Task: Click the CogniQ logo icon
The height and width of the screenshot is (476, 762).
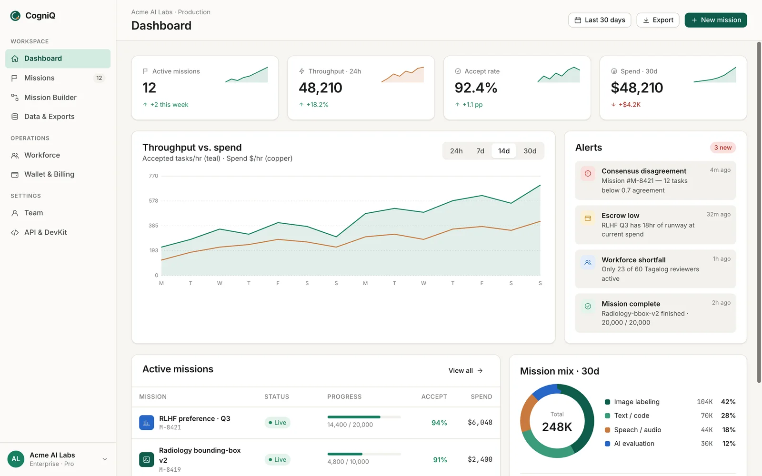Action: coord(15,16)
